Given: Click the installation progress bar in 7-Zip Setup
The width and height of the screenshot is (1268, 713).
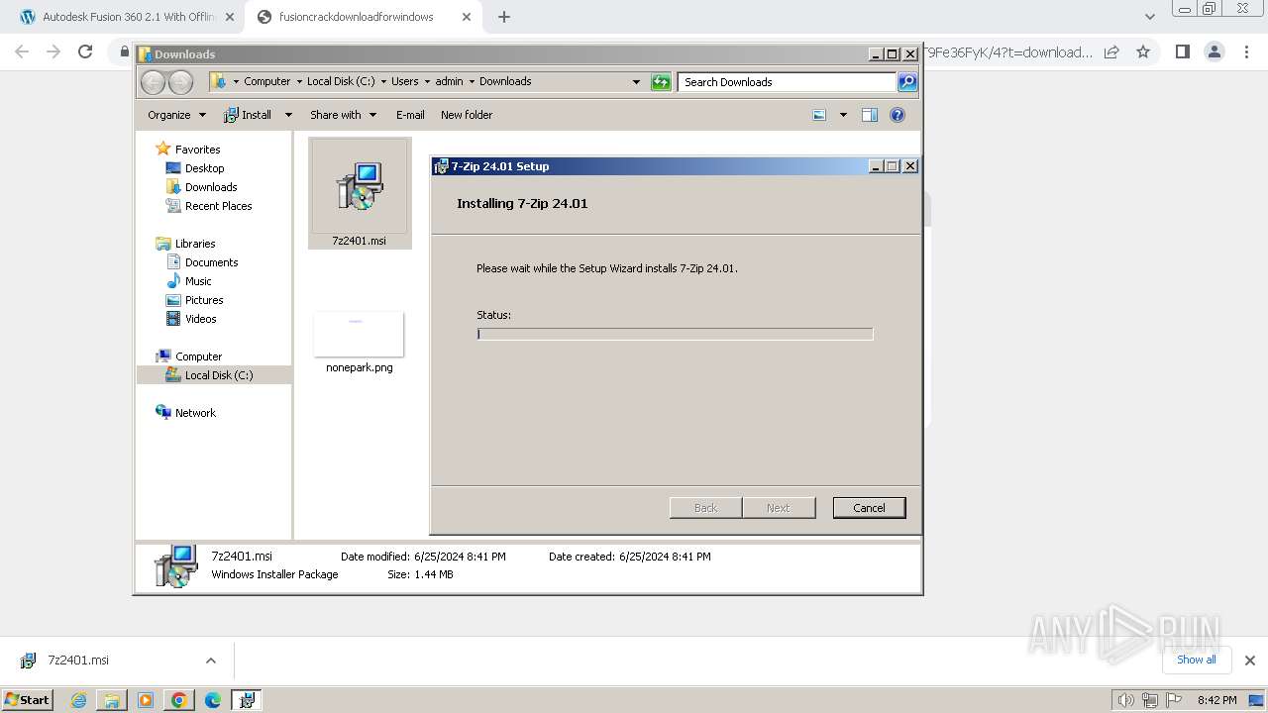Looking at the screenshot, I should point(675,334).
